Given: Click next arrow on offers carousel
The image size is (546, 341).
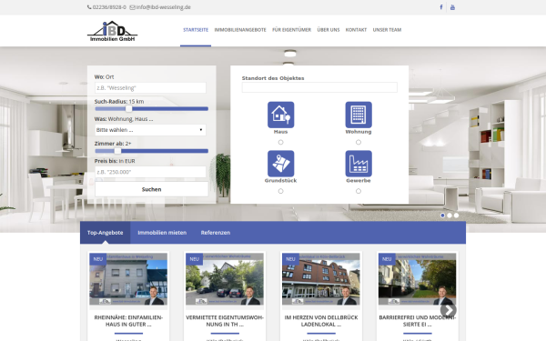Looking at the screenshot, I should pos(448,309).
